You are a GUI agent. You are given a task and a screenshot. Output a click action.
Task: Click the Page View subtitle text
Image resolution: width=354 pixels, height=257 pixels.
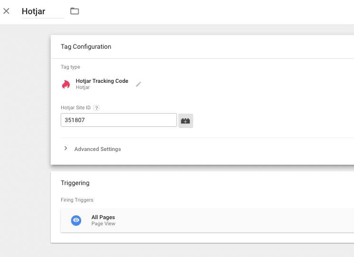point(103,224)
